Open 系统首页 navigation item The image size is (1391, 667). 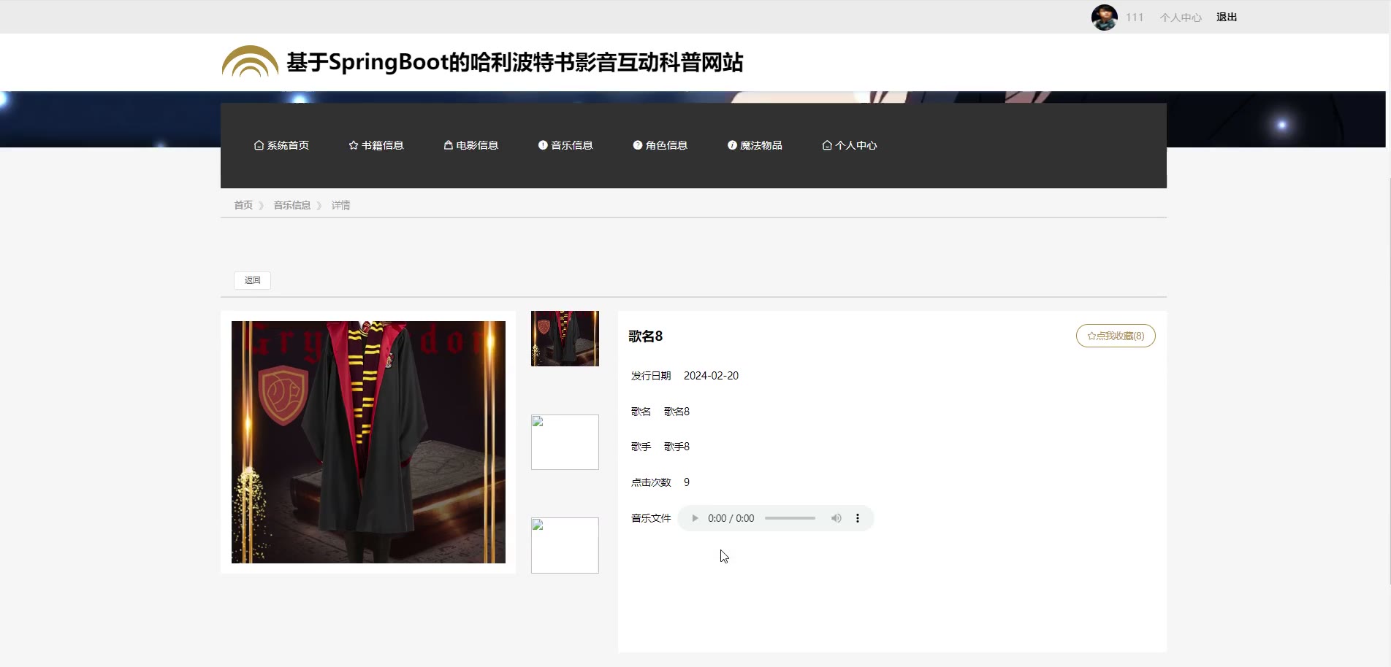tap(281, 145)
